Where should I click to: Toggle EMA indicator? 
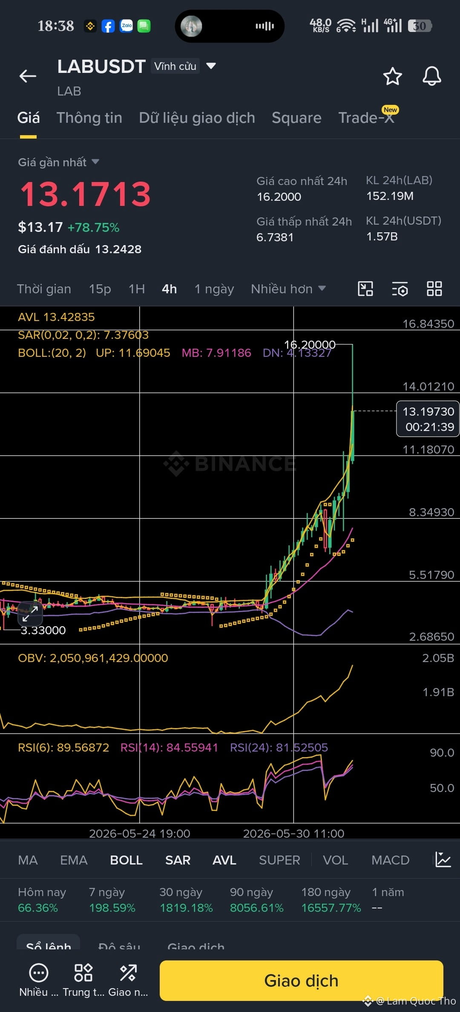click(74, 860)
